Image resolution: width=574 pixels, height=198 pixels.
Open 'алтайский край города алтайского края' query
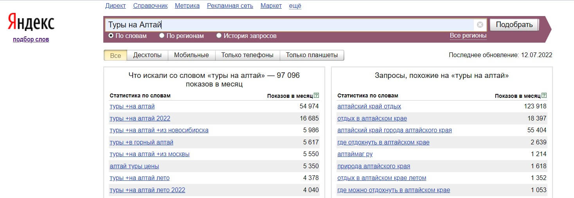394,130
